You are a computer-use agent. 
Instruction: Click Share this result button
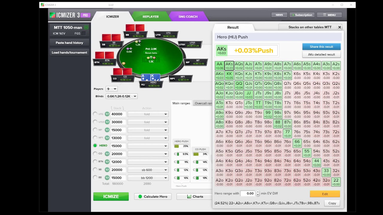tap(321, 47)
